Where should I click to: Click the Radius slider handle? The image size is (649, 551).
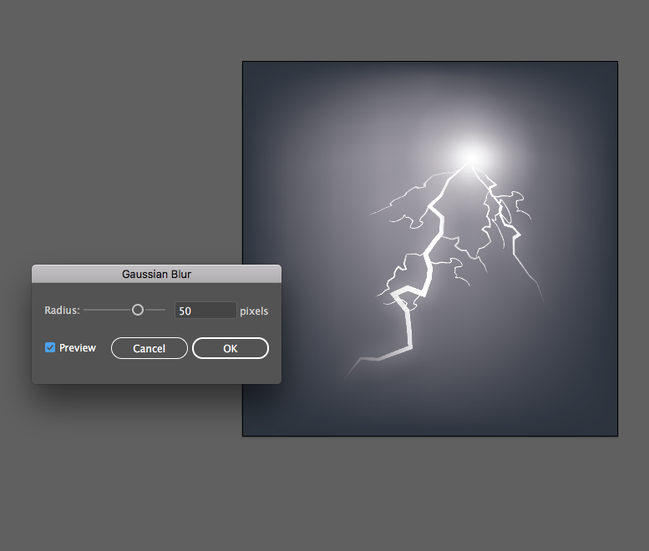[138, 310]
